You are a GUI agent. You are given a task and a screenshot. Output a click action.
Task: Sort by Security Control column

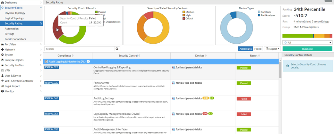129,56
